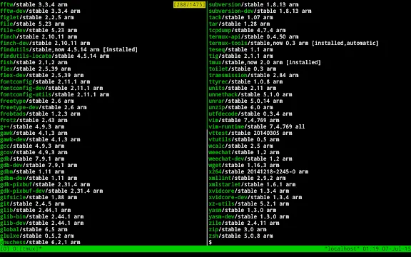The height and width of the screenshot is (257, 411).
Task: Click the g++/stable 4.9.3 line
Action: pyautogui.click(x=32, y=126)
